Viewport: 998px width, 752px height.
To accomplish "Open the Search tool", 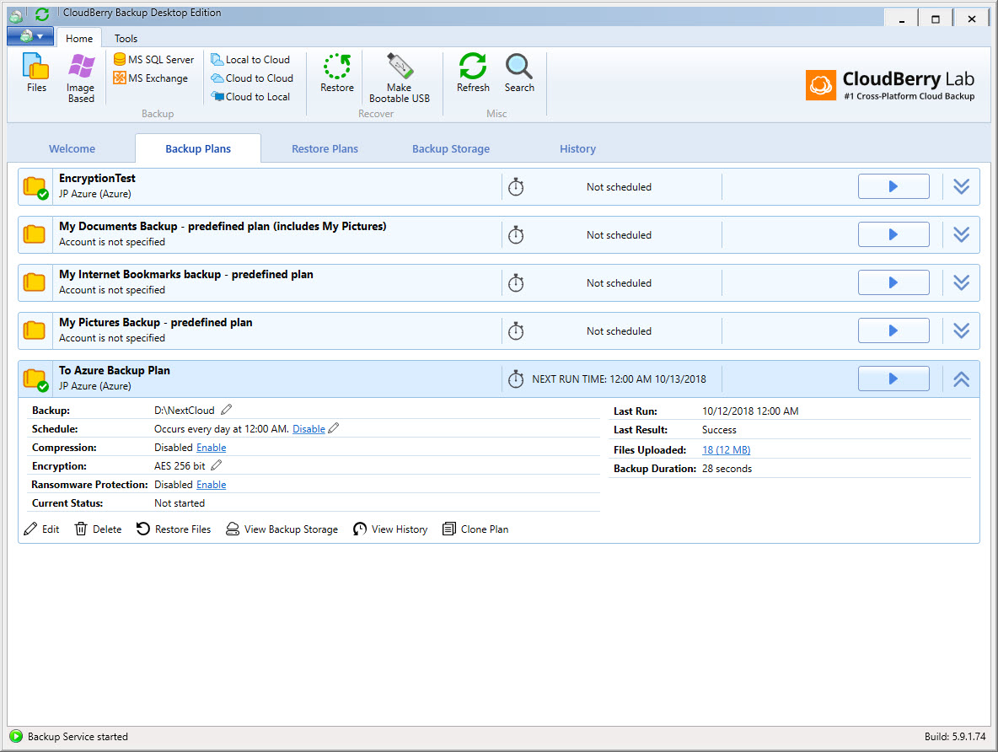I will [519, 73].
